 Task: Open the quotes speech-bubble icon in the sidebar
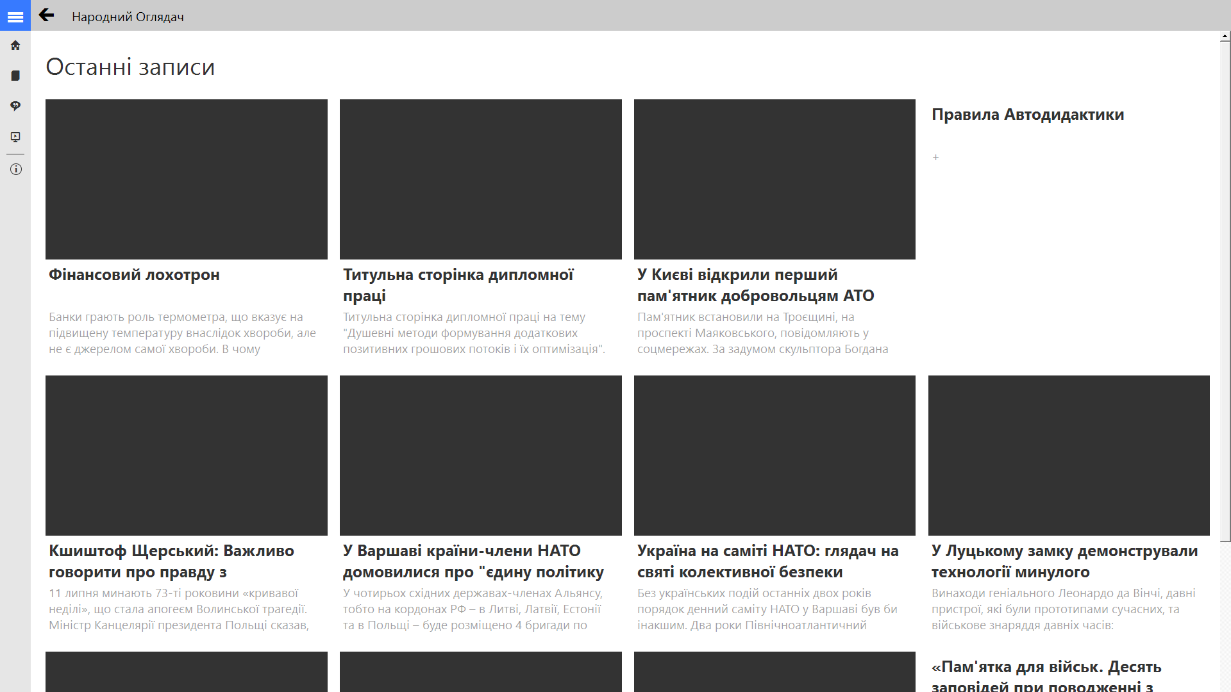pyautogui.click(x=15, y=106)
